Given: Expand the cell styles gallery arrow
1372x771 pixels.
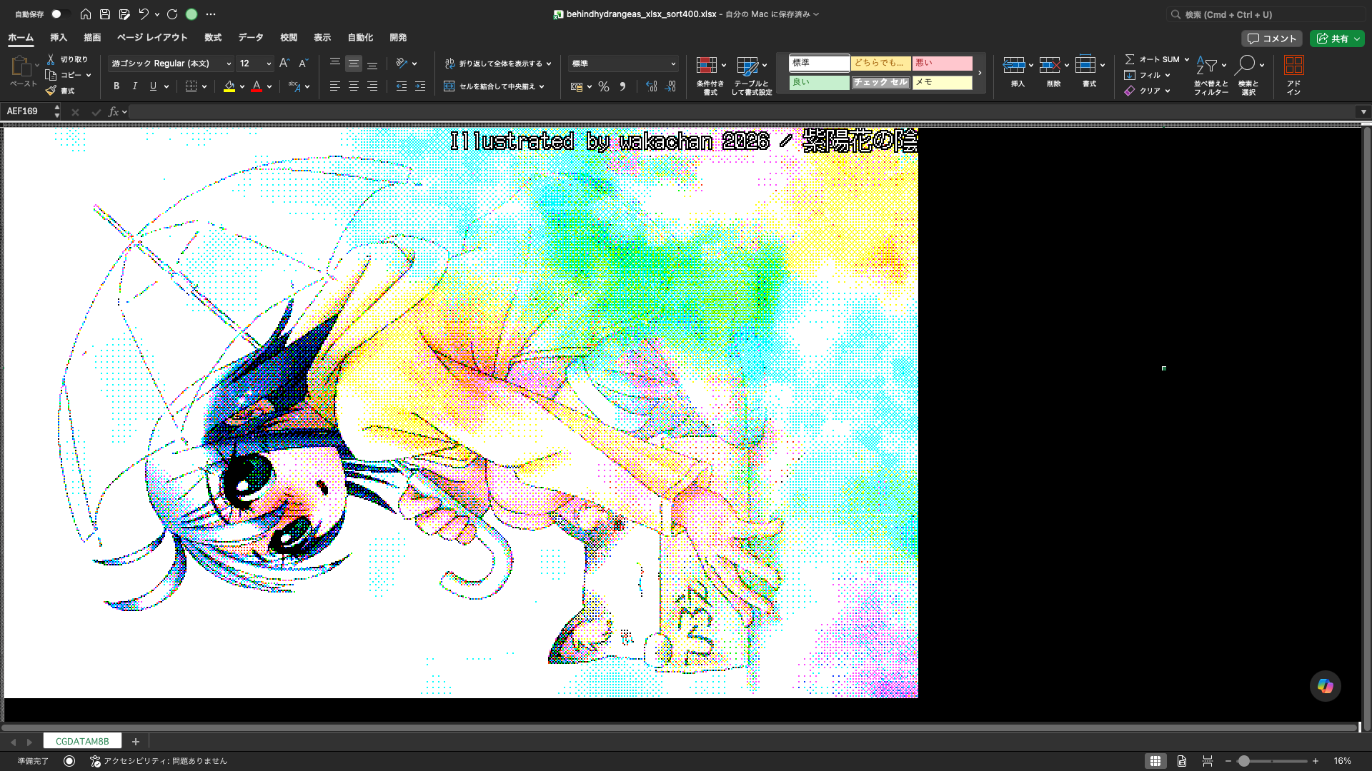Looking at the screenshot, I should coord(980,73).
